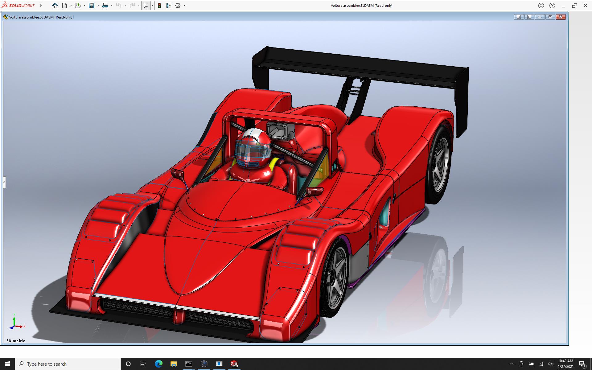The image size is (592, 370).
Task: Open the user login account icon
Action: pos(541,6)
